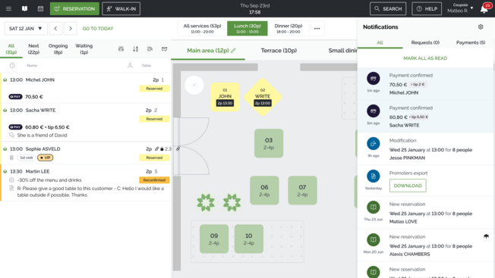Screen dimensions: 495x278
Task: Click MARK ALL AS READ
Action: pos(425,58)
